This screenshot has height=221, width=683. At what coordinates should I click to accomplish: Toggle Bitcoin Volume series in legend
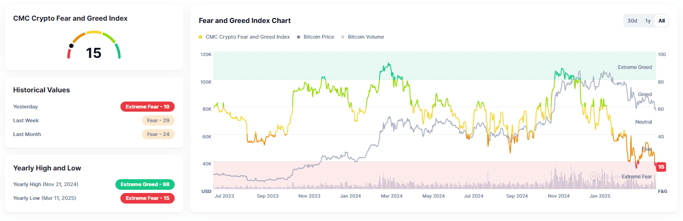click(362, 37)
